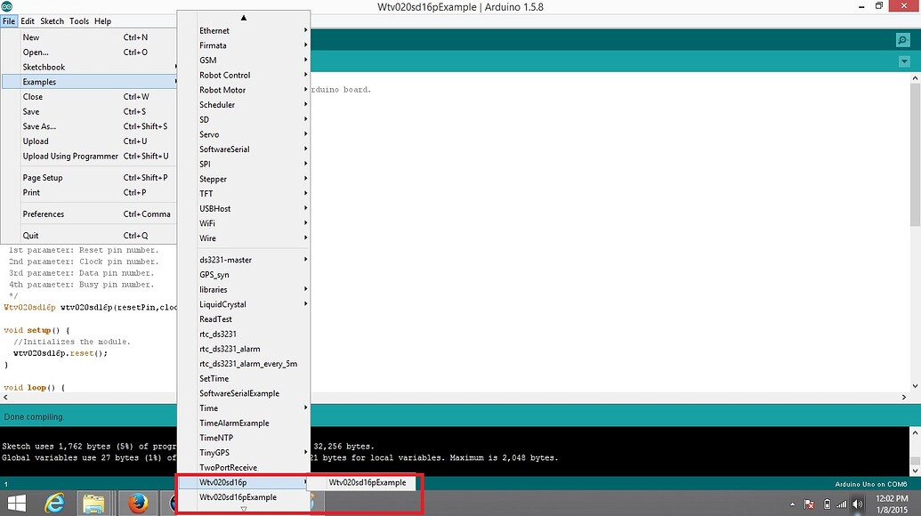921x516 pixels.
Task: Open Serial Monitor with the magnifier icon
Action: 902,39
